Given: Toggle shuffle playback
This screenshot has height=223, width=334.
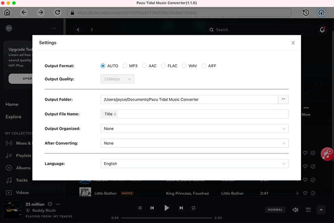Looking at the screenshot, I should [140, 208].
